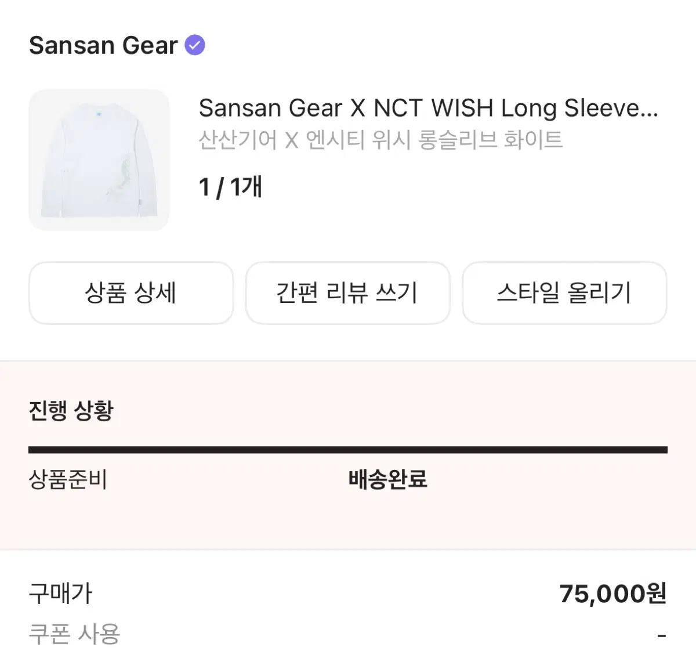Open the Sansan Gear X NCT WISH title
This screenshot has height=669, width=696.
click(428, 108)
